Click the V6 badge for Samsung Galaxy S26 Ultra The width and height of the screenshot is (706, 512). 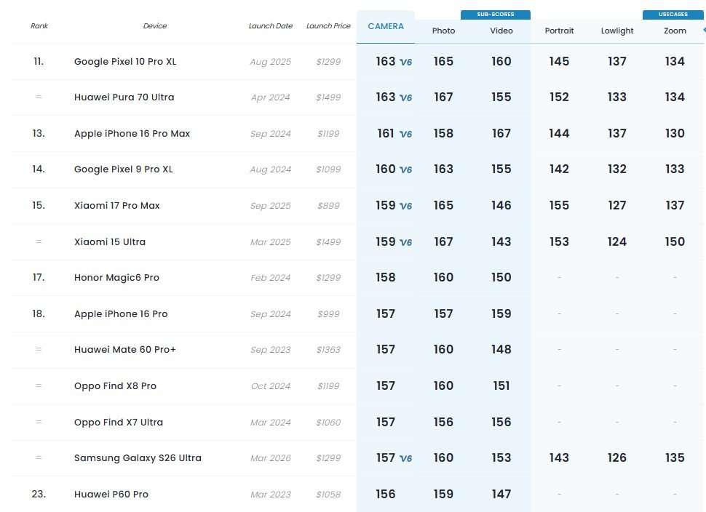(x=405, y=458)
